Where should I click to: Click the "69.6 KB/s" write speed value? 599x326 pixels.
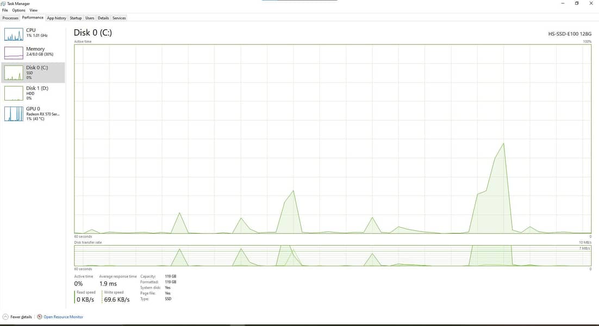[x=117, y=300]
